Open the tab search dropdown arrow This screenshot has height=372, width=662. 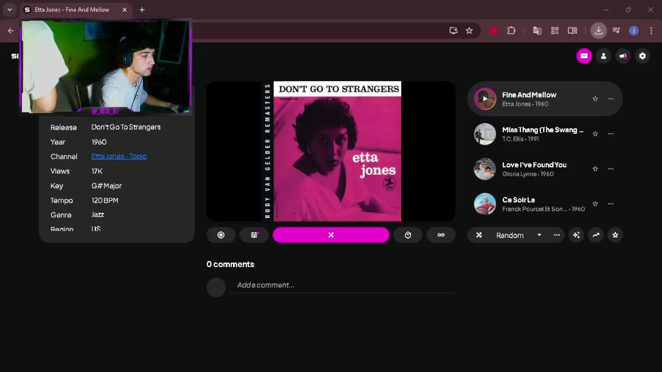pos(9,10)
